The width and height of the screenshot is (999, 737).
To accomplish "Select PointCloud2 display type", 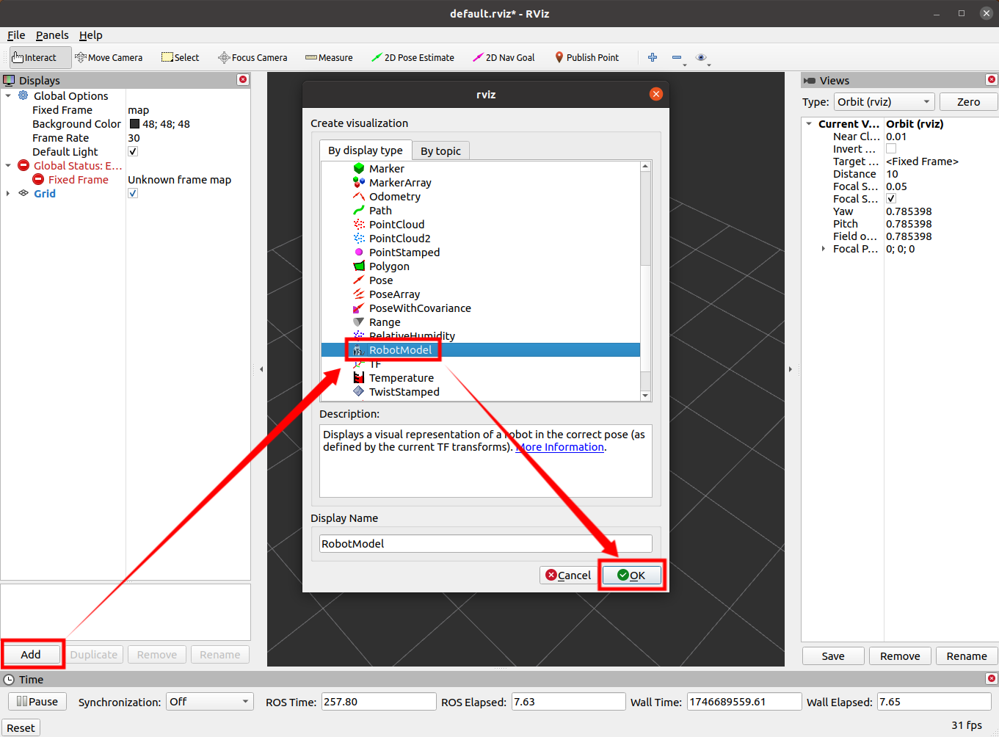I will pos(400,239).
